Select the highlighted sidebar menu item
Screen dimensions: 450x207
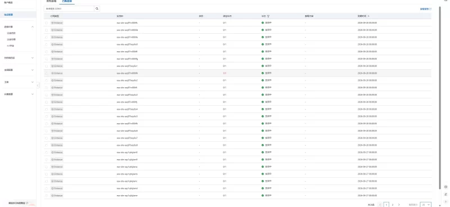tap(18, 15)
